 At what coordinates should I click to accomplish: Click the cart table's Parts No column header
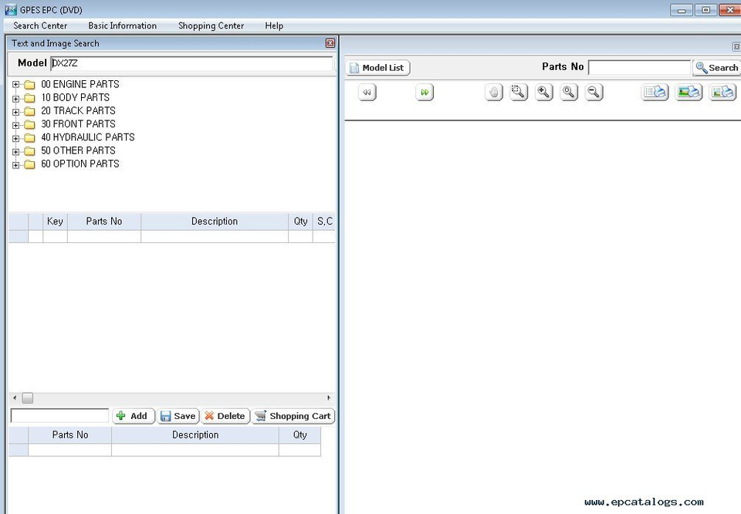point(70,435)
